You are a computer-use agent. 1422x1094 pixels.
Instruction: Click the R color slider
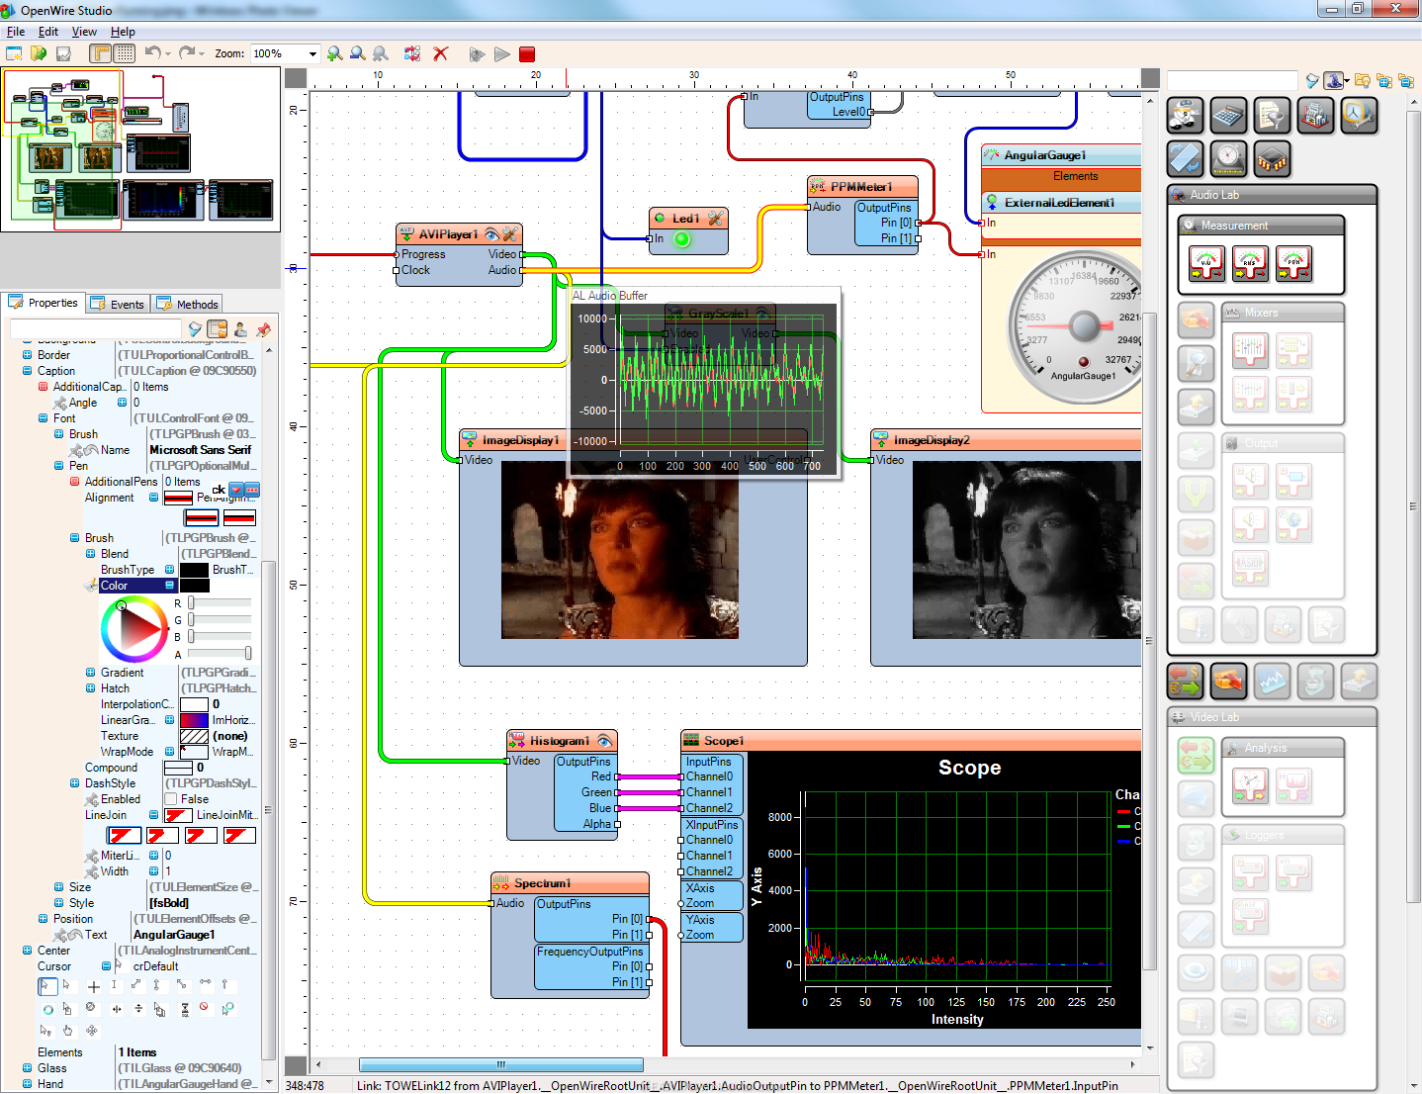coord(220,602)
